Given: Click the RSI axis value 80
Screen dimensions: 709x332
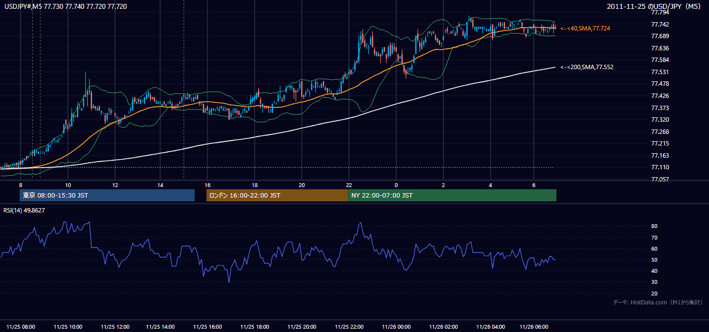Looking at the screenshot, I should pyautogui.click(x=655, y=226).
